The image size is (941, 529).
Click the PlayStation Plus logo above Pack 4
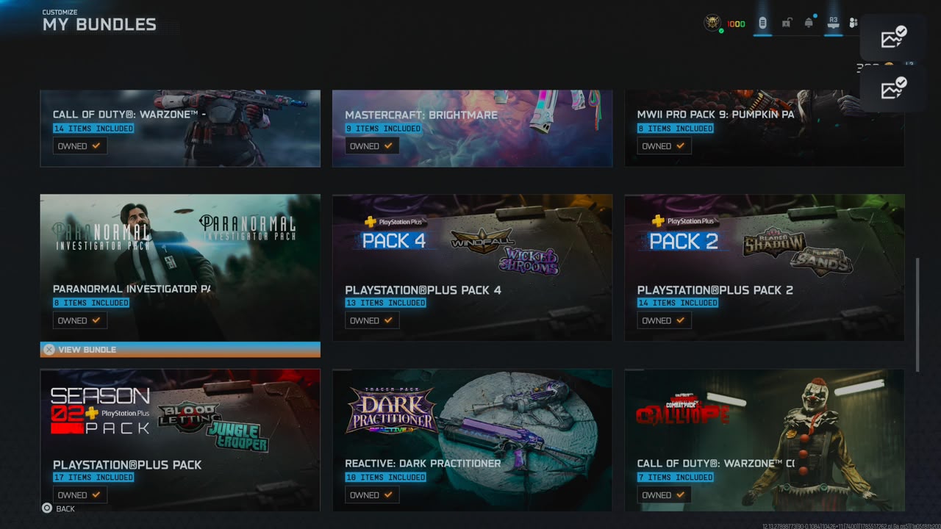click(x=395, y=221)
